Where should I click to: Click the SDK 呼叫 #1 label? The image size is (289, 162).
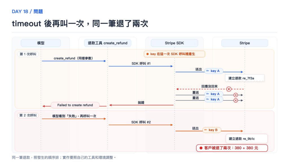pyautogui.click(x=141, y=64)
